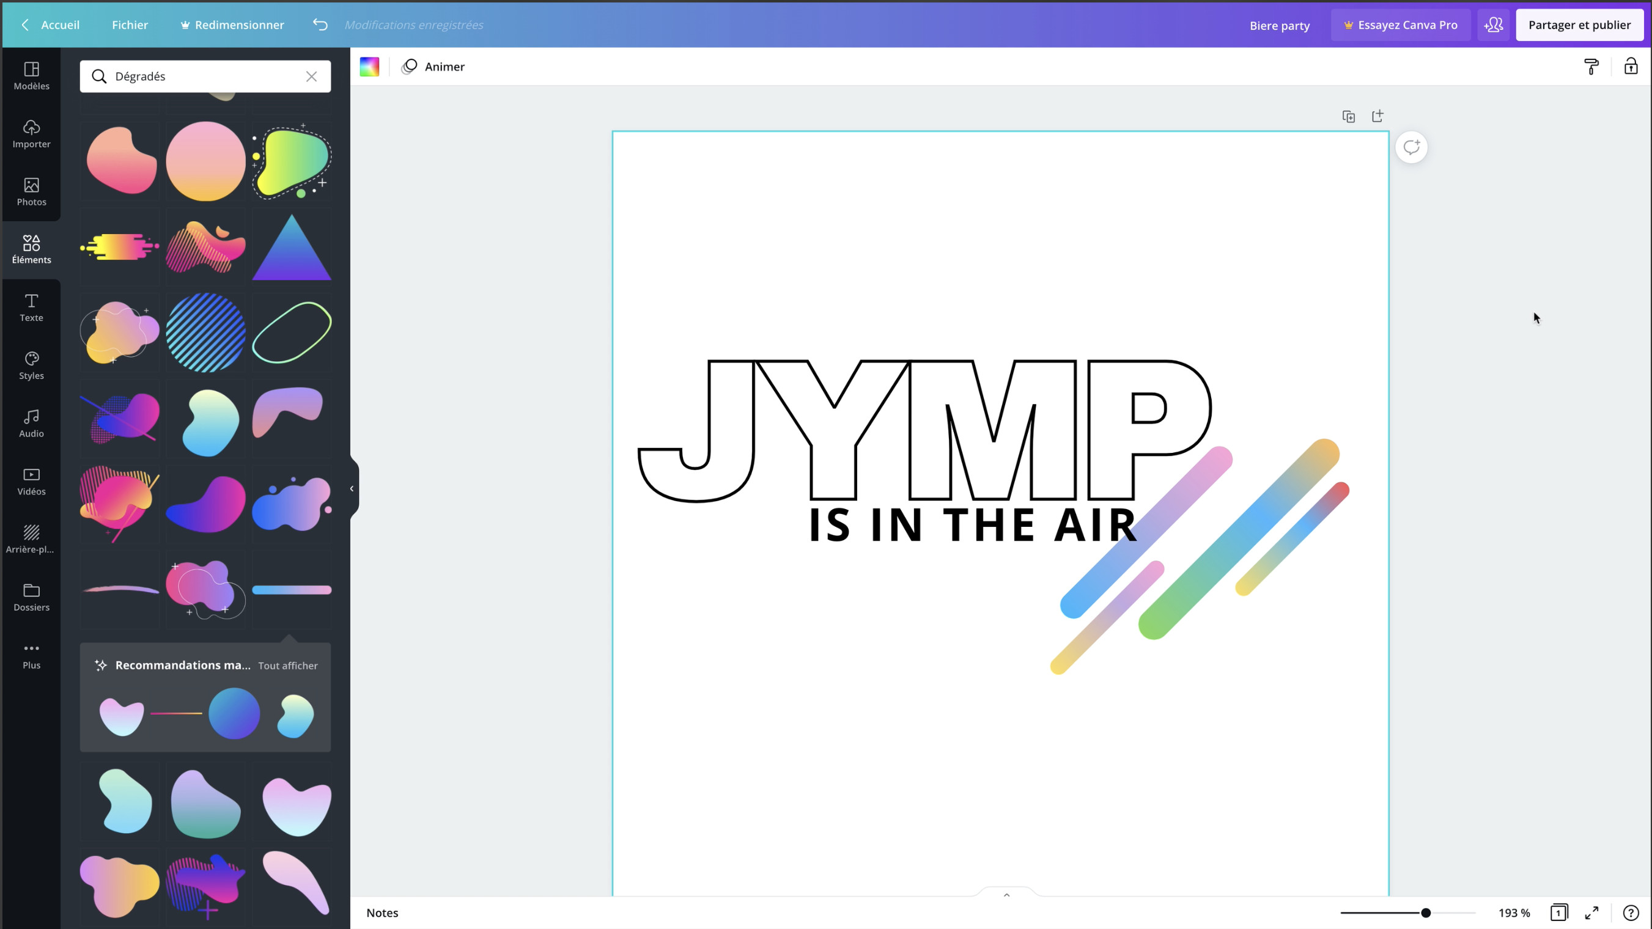Select the blue-purple gradient triangle element
Screen dimensions: 1652x929
292,248
